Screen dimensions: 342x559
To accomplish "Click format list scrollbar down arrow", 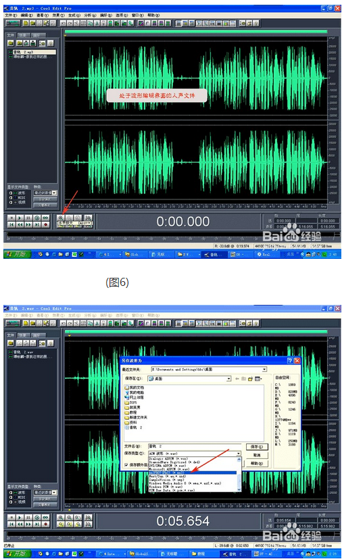I will click(239, 490).
